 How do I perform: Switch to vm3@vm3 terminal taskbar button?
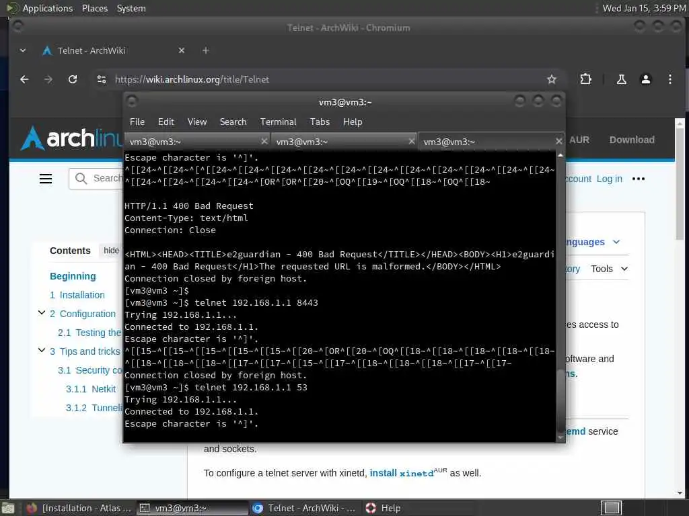pos(192,508)
